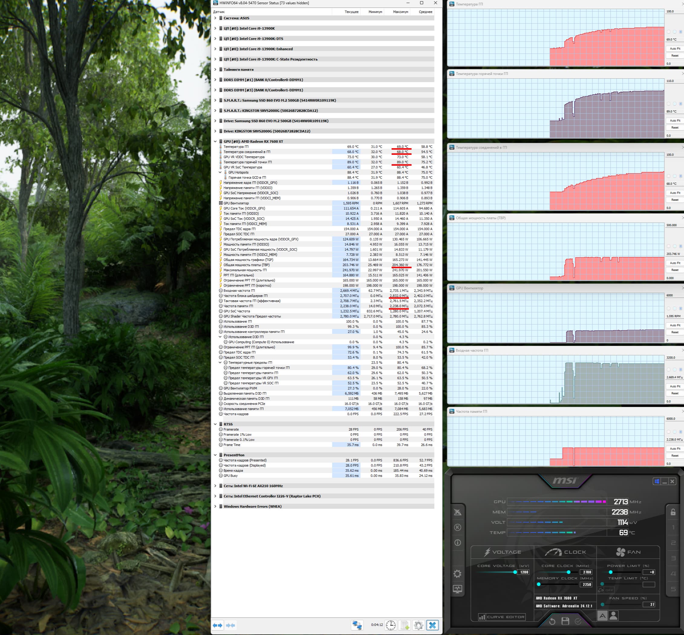Click the start logging file icon
Screen dimensions: 684x635
[x=405, y=625]
